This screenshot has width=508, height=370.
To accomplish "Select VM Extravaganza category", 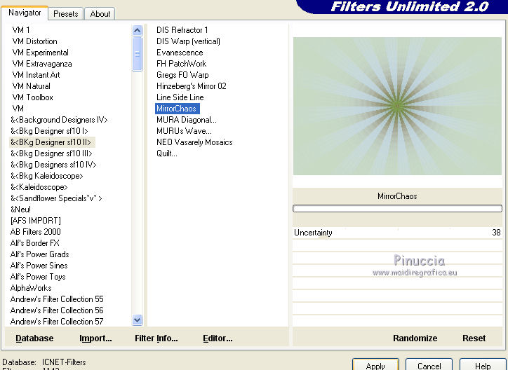I will point(42,64).
